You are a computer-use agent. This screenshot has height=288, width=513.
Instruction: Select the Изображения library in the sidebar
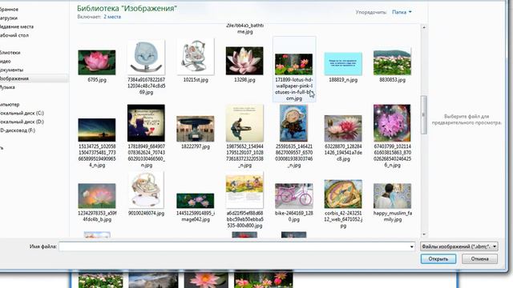[x=14, y=78]
